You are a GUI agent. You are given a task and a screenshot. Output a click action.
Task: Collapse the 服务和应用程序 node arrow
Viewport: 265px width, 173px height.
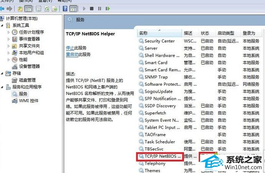coord(2,87)
